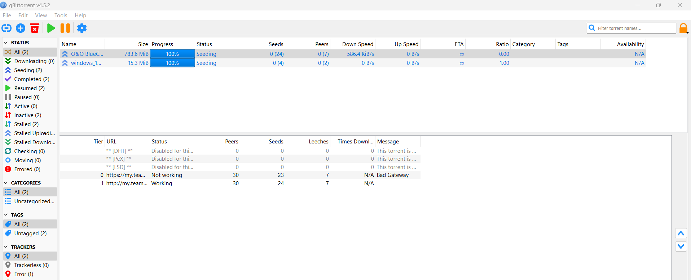Select the Moving (0) status filter

[x=30, y=160]
